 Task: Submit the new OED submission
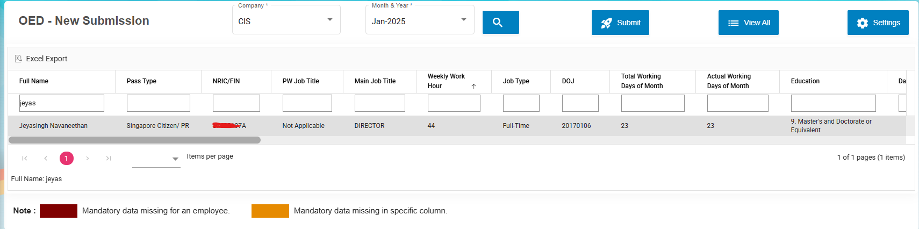tap(620, 23)
